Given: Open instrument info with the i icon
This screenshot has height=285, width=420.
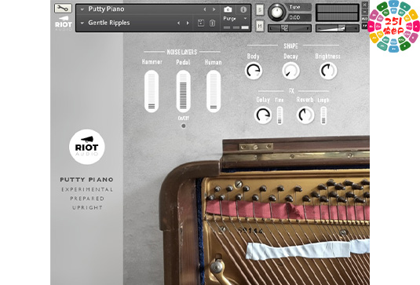Looking at the screenshot, I should [x=243, y=9].
